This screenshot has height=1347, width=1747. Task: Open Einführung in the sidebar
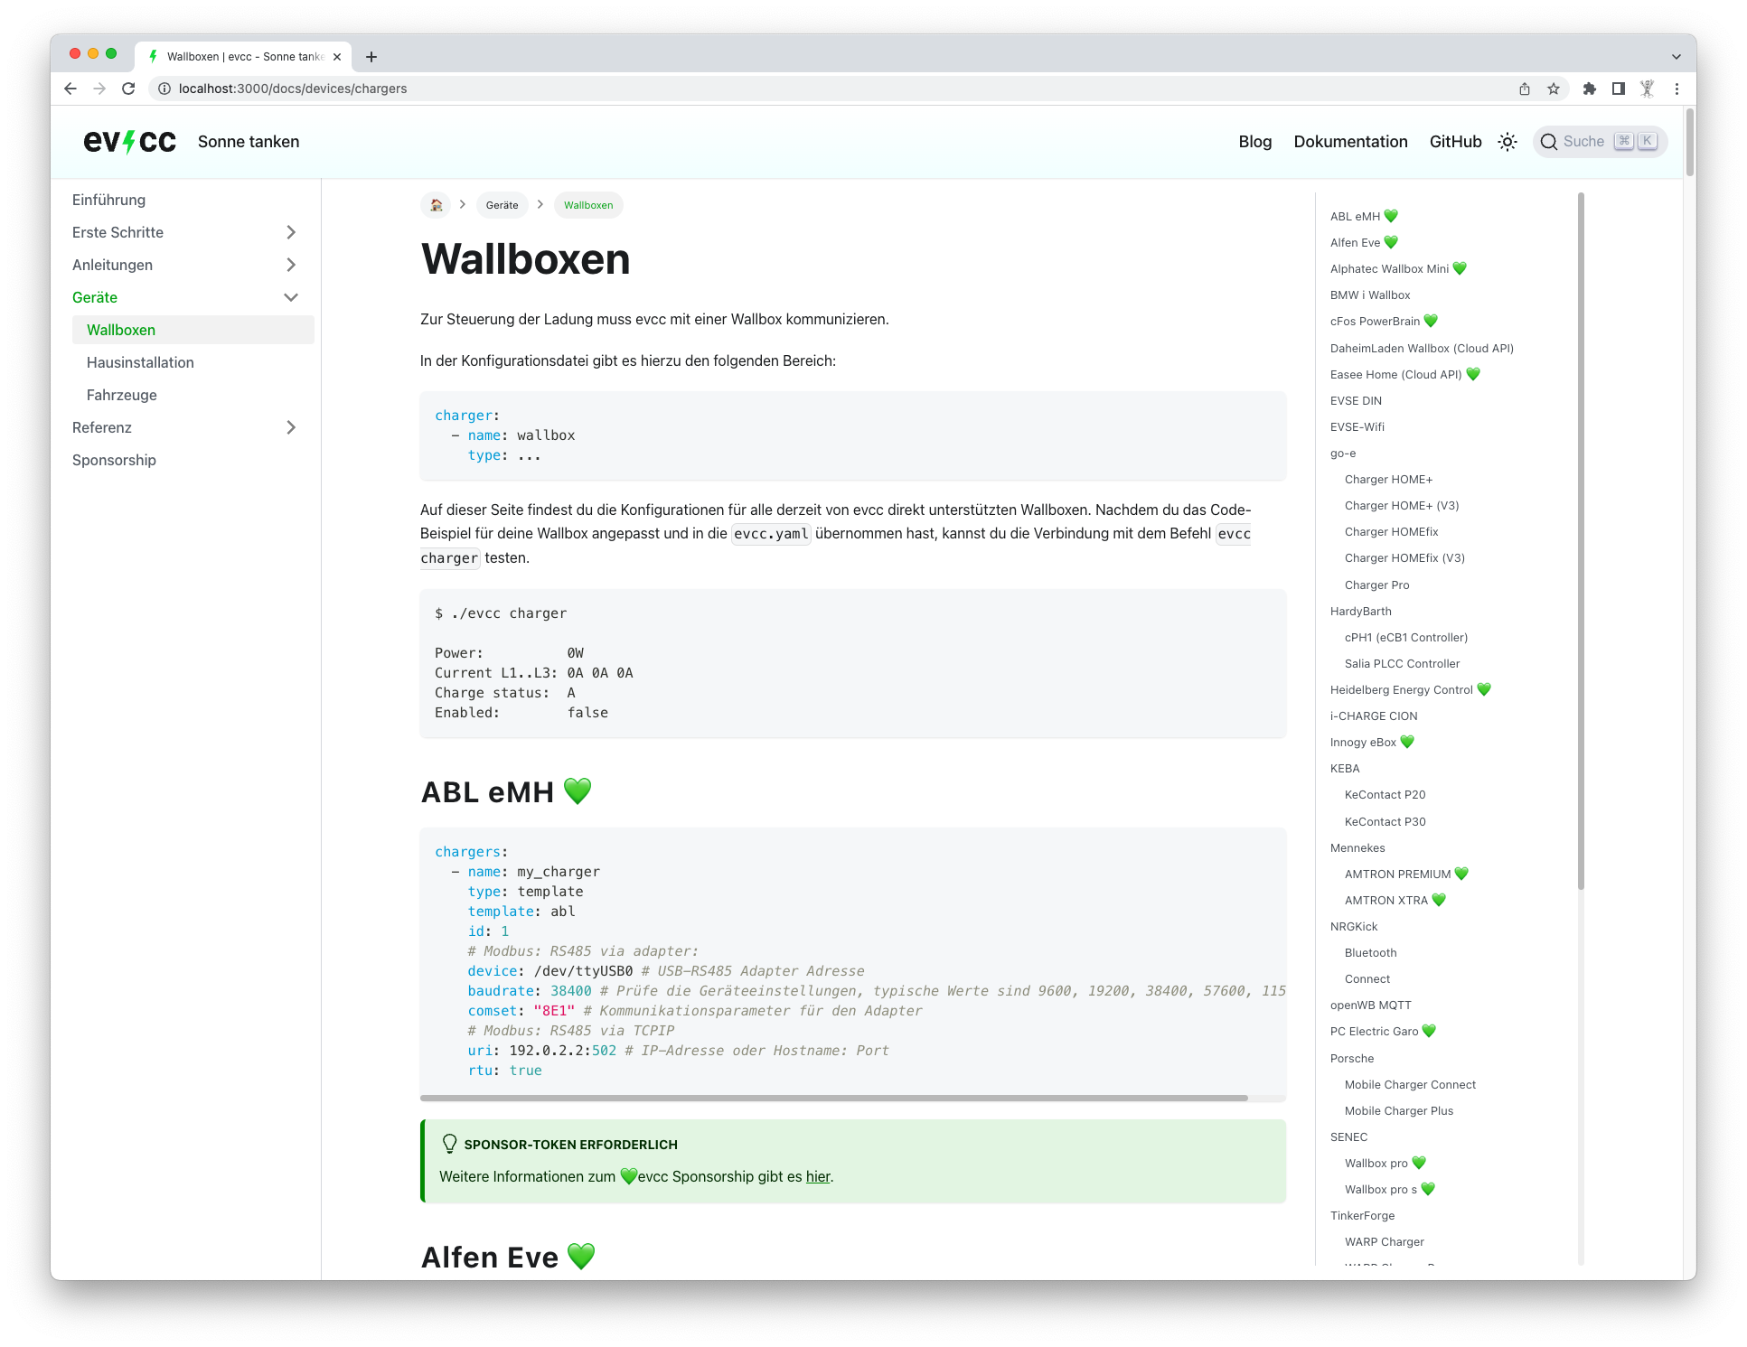pyautogui.click(x=108, y=200)
